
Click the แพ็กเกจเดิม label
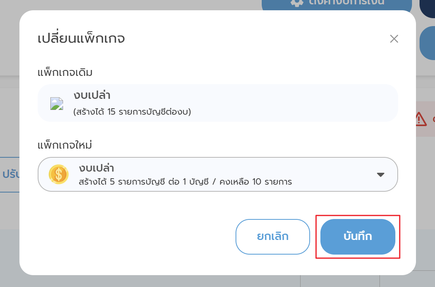(65, 73)
